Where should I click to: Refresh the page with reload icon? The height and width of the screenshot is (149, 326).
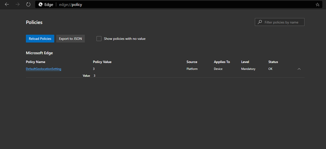coord(28,5)
